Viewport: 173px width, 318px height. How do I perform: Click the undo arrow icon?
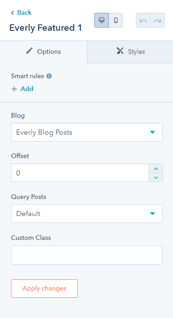coord(143,20)
